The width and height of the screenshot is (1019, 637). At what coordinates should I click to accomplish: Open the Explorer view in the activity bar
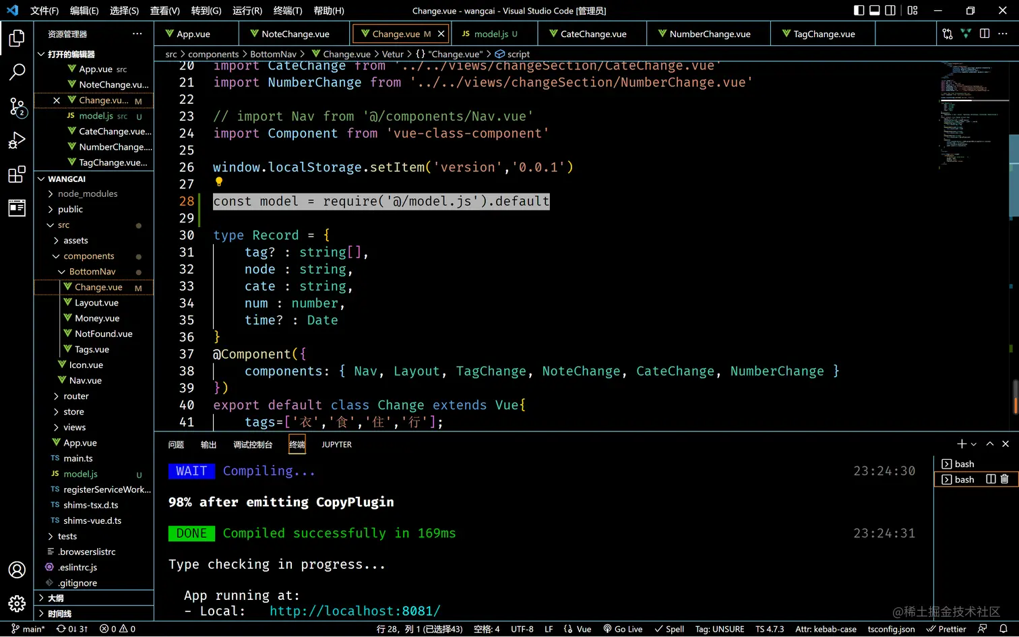coord(17,38)
